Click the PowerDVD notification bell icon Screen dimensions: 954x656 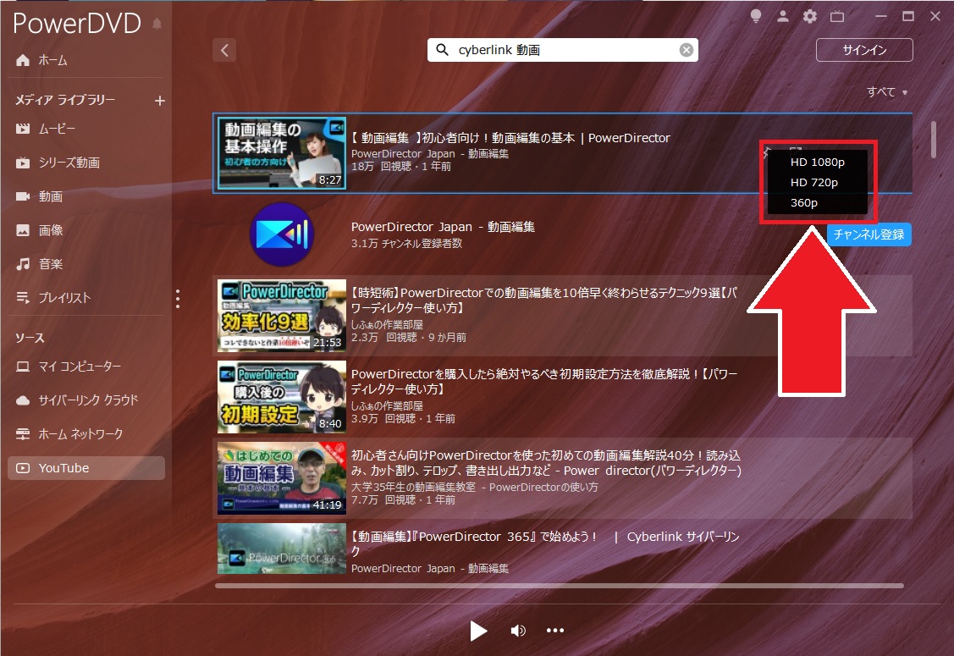(157, 24)
